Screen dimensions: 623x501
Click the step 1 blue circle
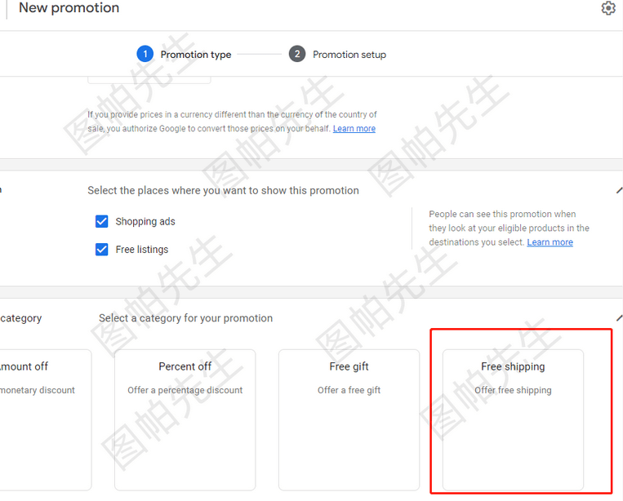(145, 54)
